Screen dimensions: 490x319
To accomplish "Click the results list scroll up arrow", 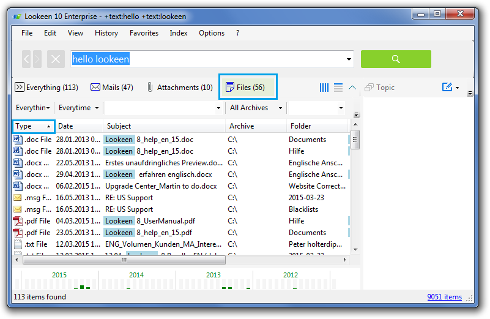I will tap(355, 124).
